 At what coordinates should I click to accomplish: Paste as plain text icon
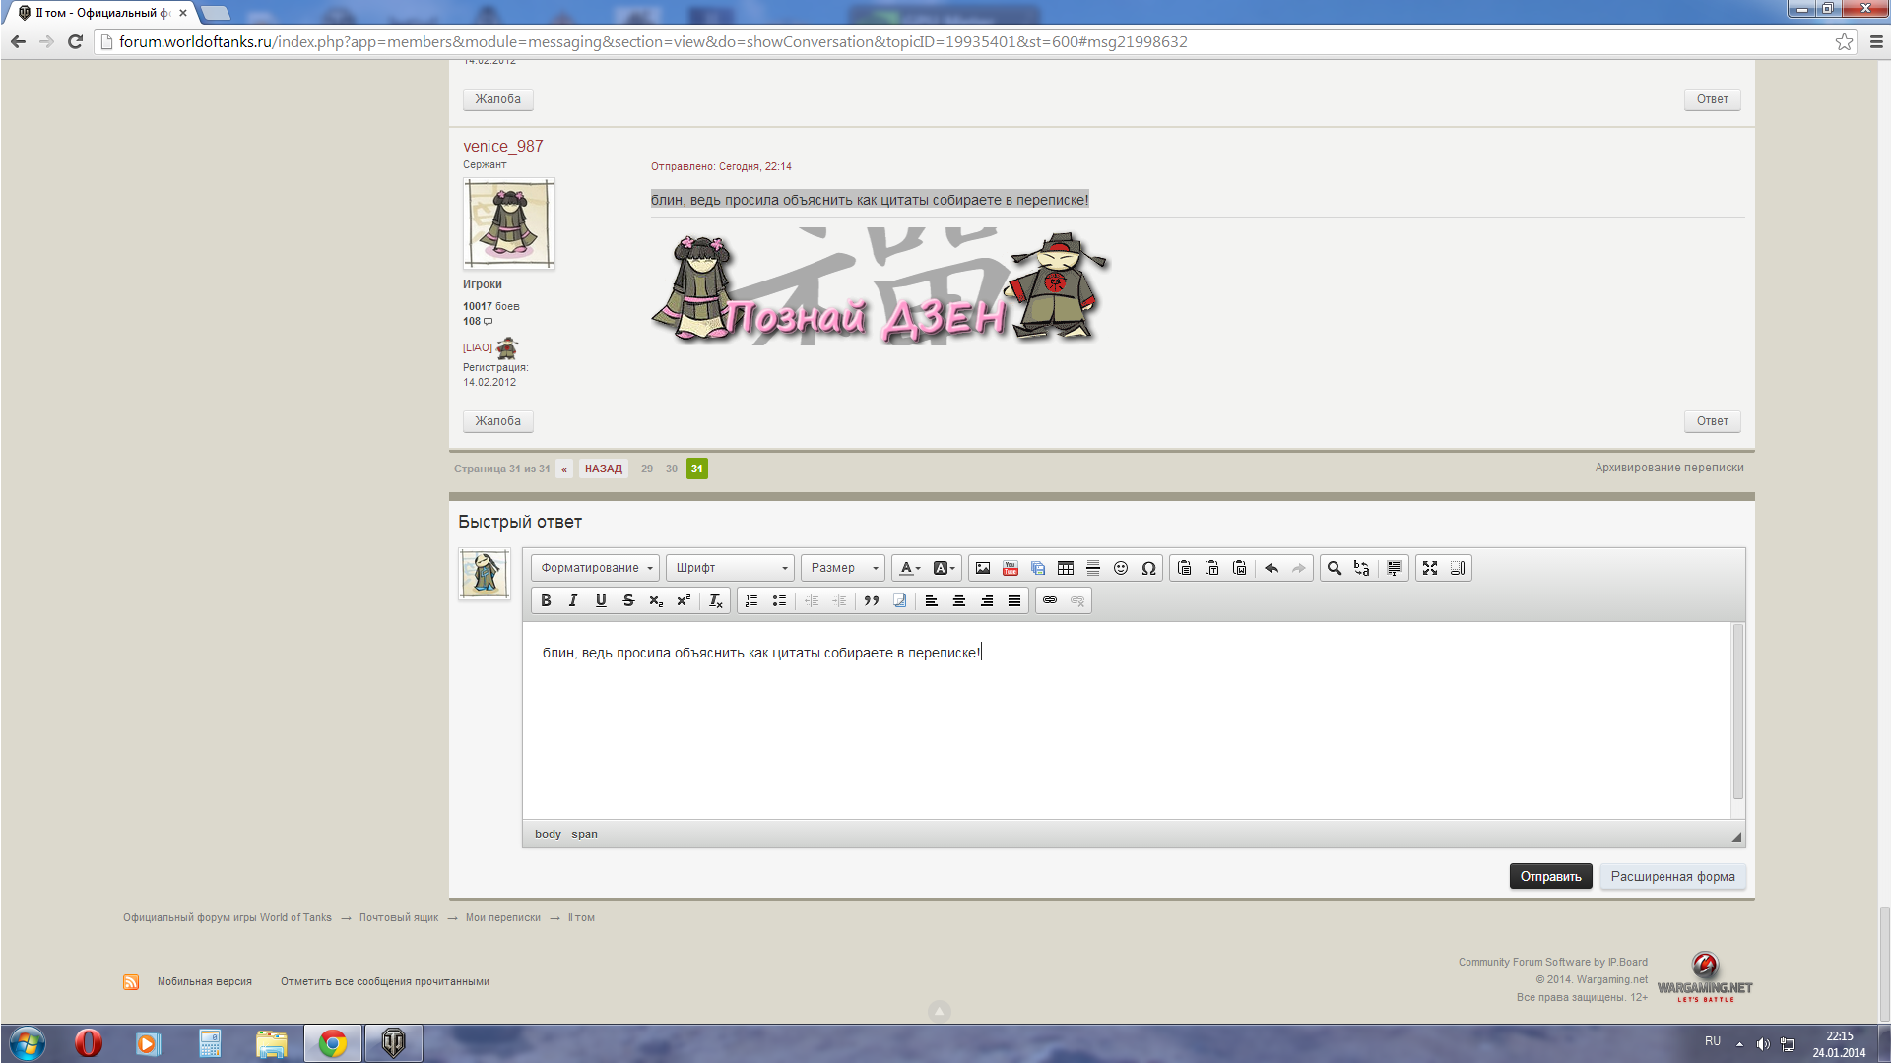(1212, 568)
